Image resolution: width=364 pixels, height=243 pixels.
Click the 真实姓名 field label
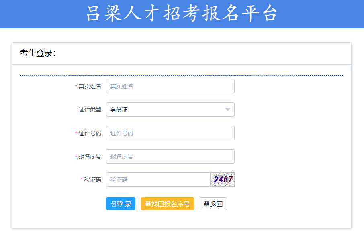pos(90,86)
